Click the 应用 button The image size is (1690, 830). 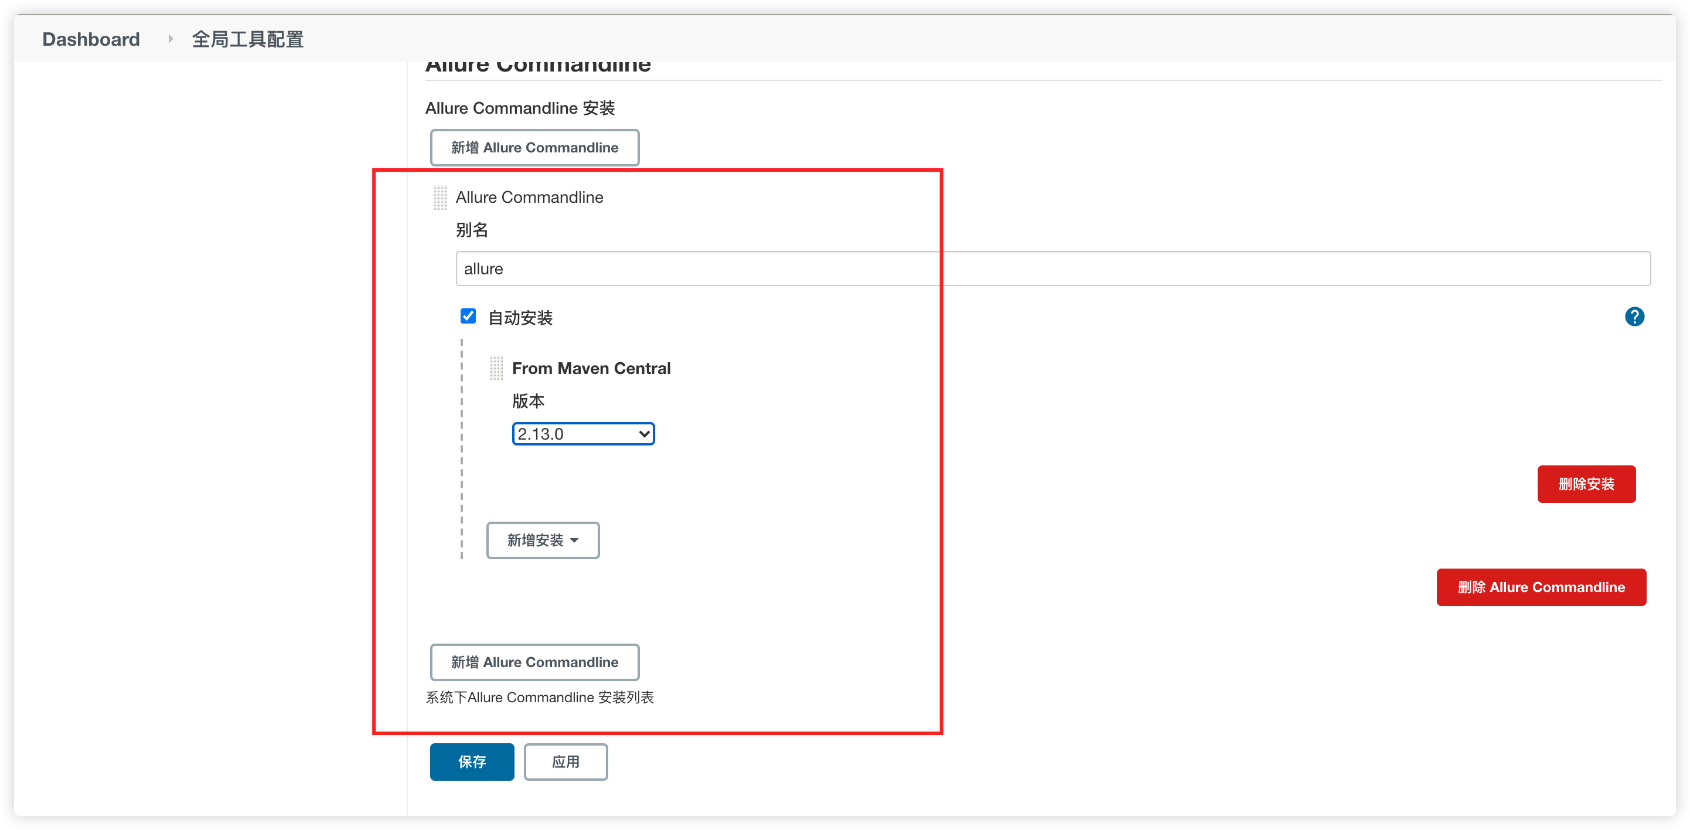click(x=565, y=761)
